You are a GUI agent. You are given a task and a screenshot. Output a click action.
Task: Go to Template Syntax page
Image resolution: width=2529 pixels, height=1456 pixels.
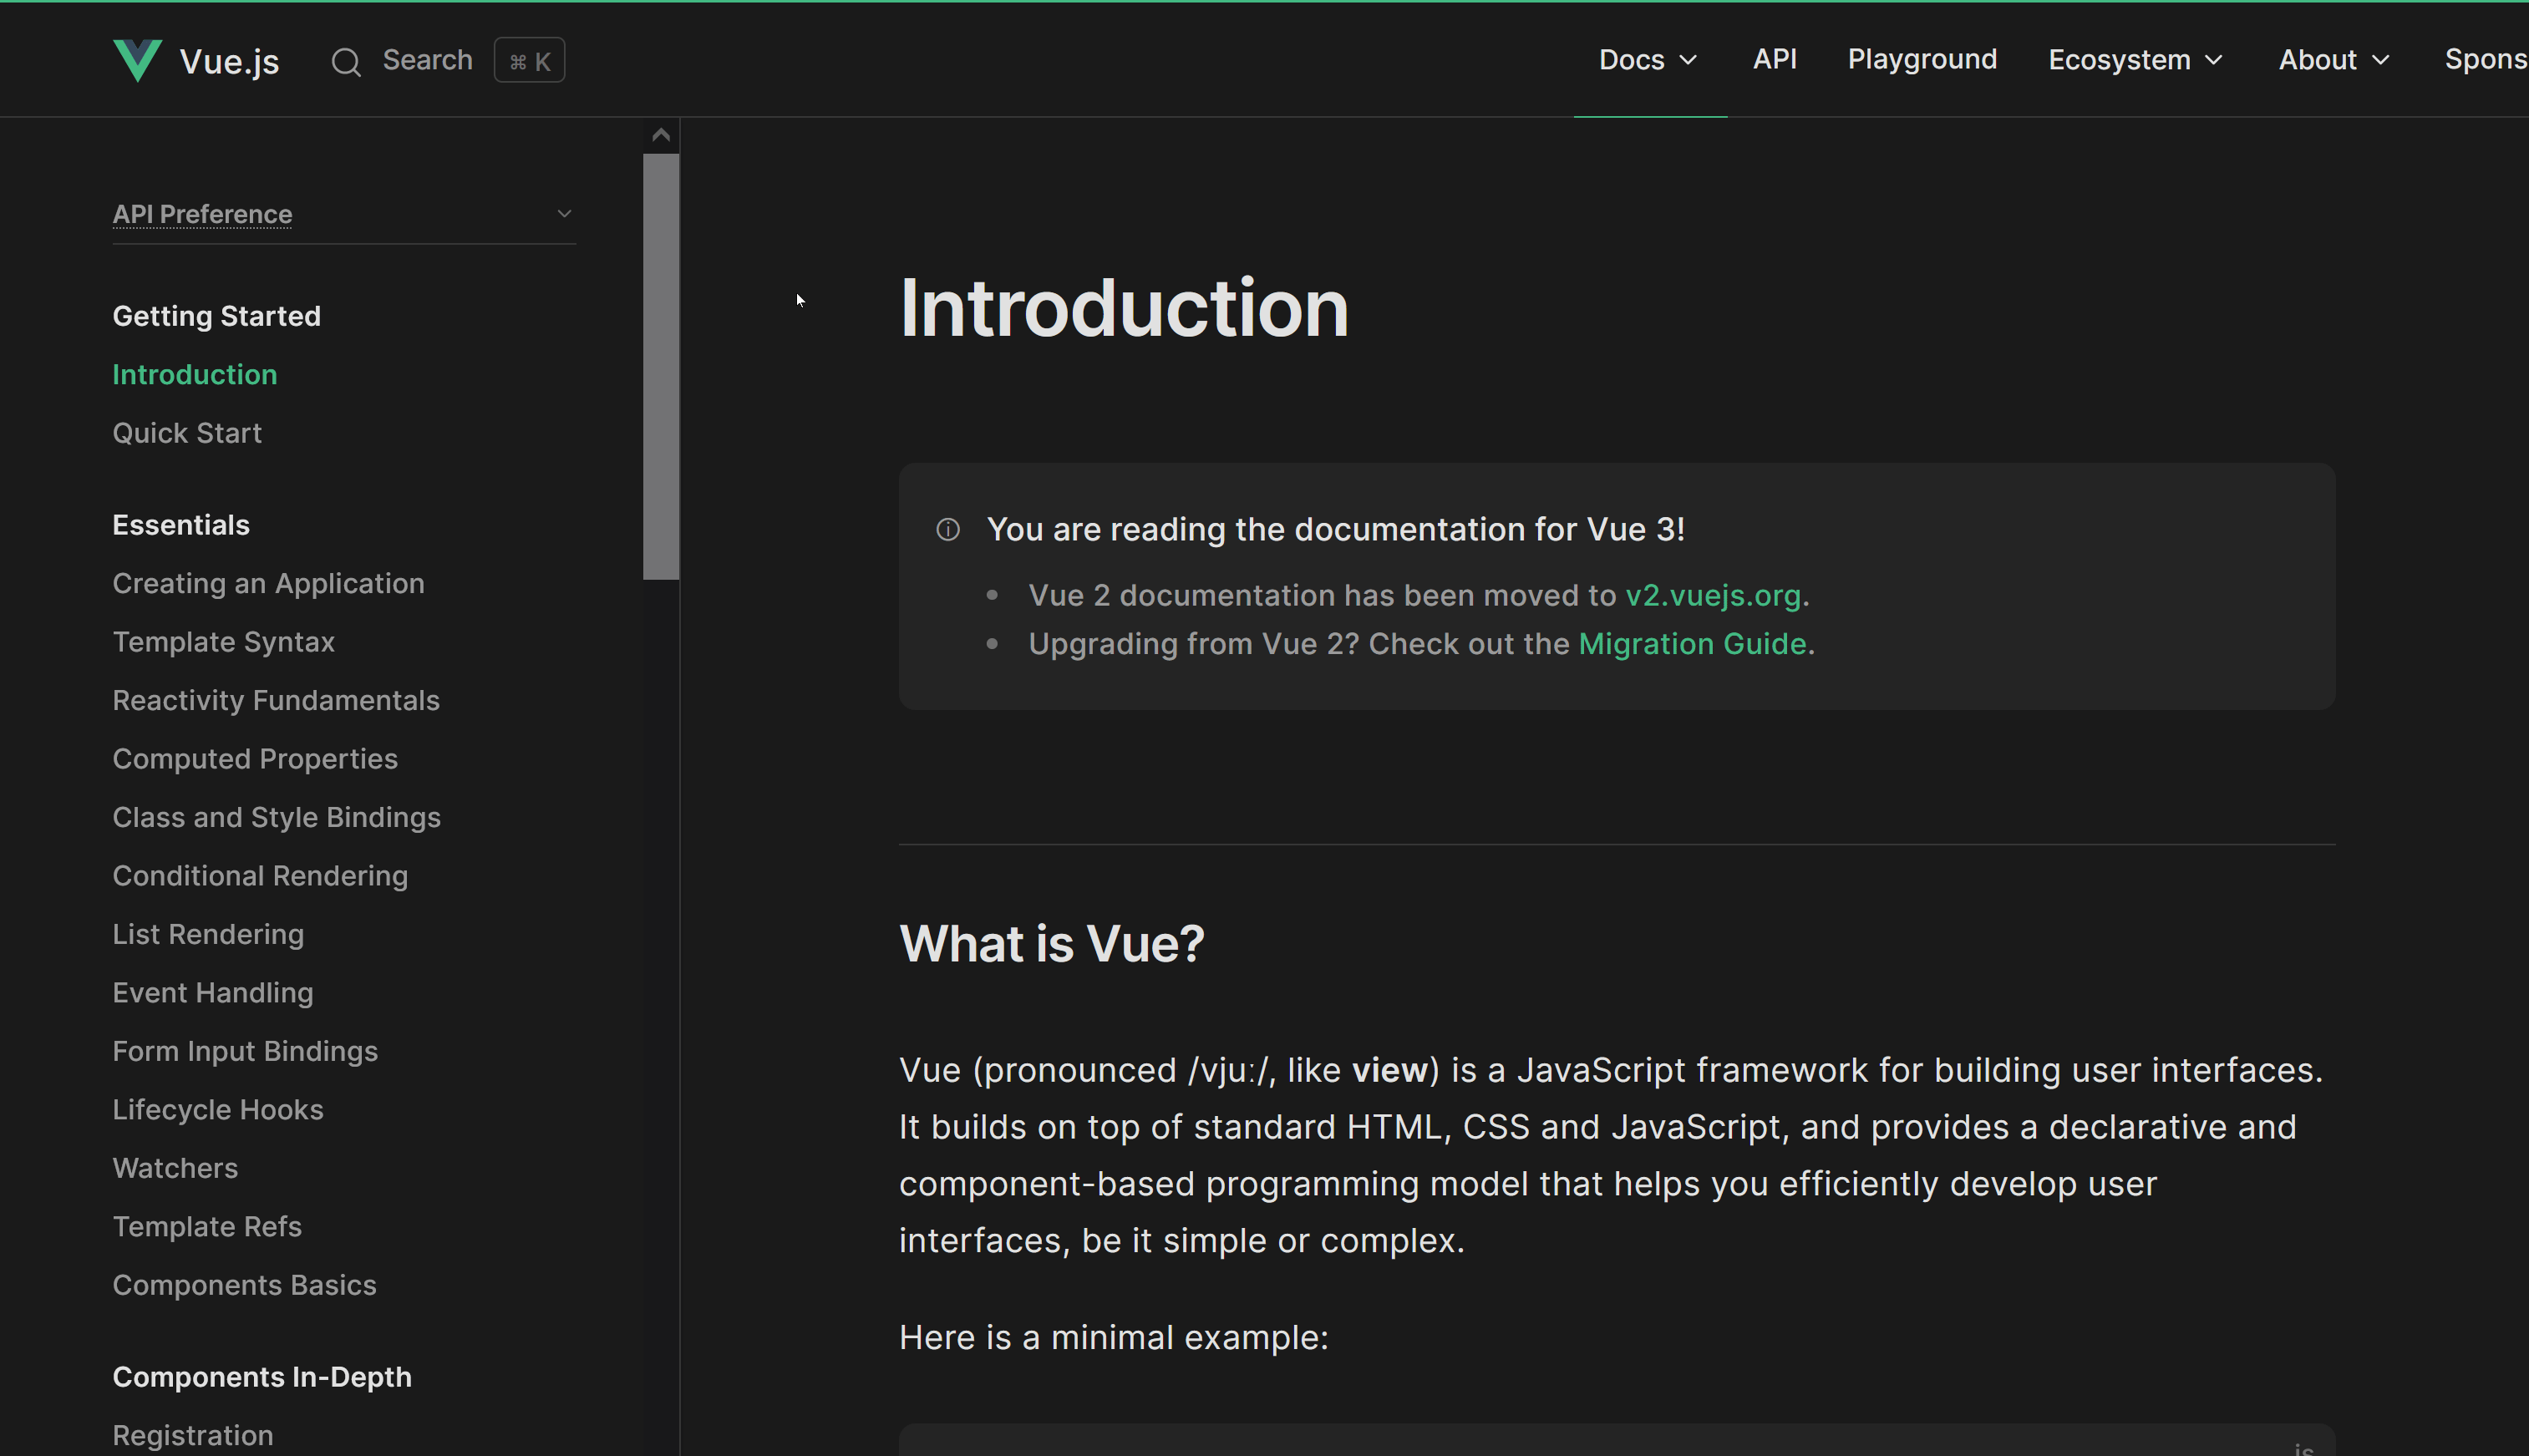(223, 642)
